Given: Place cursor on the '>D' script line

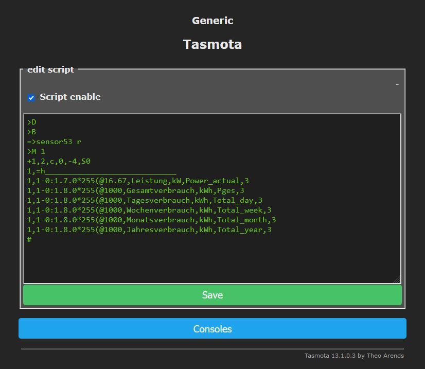Looking at the screenshot, I should 32,122.
